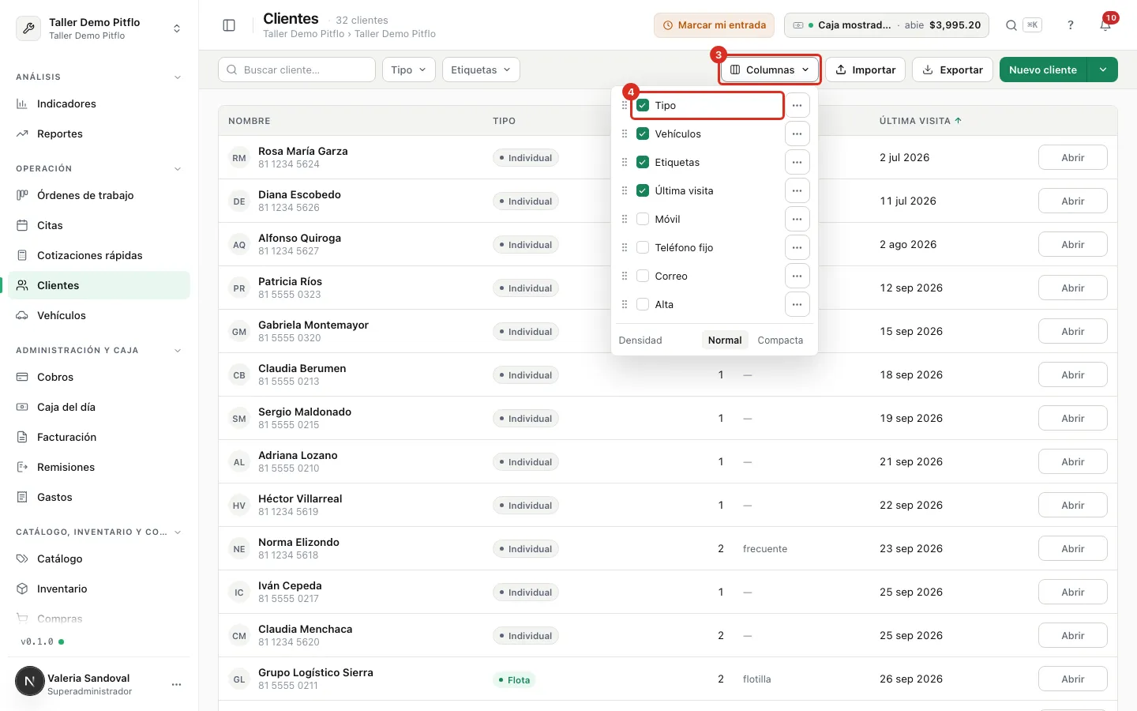Uncheck the Última visita column checkbox

pos(643,190)
